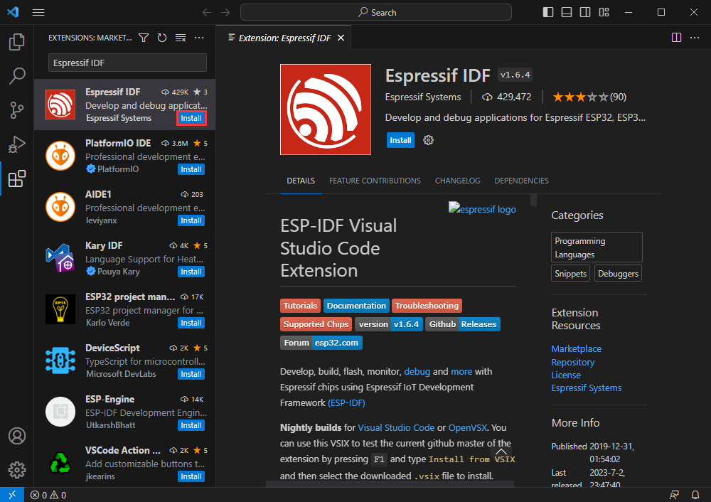Open the License resource link
Screen dimensions: 711x502
click(x=566, y=375)
